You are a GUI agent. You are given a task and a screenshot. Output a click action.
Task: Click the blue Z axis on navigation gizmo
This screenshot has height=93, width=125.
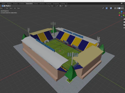(122, 12)
